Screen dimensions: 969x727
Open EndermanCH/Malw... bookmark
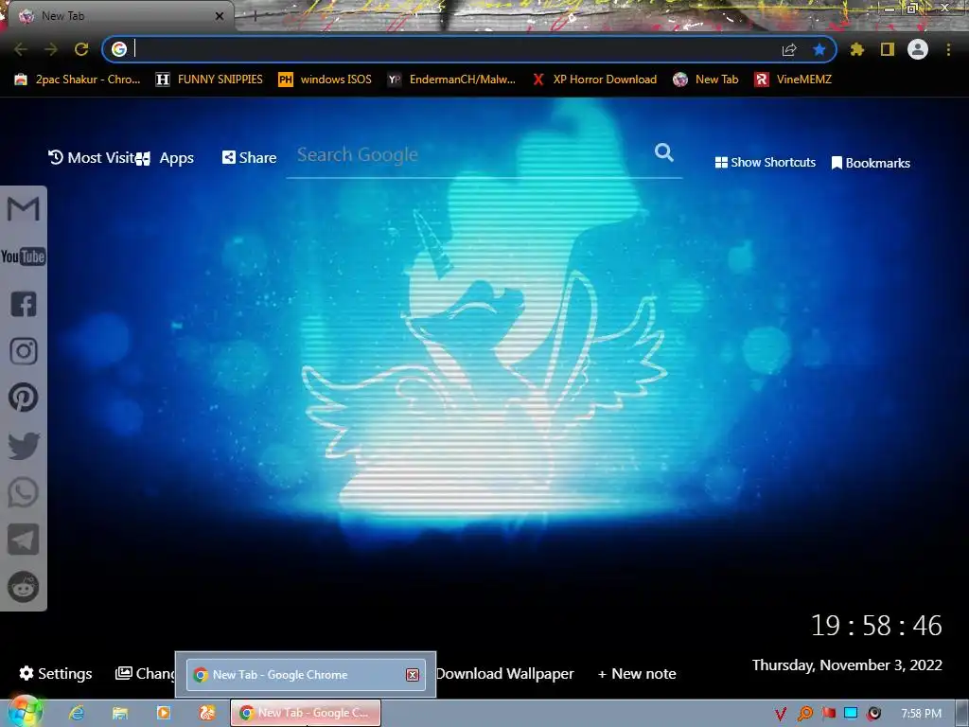pyautogui.click(x=451, y=80)
